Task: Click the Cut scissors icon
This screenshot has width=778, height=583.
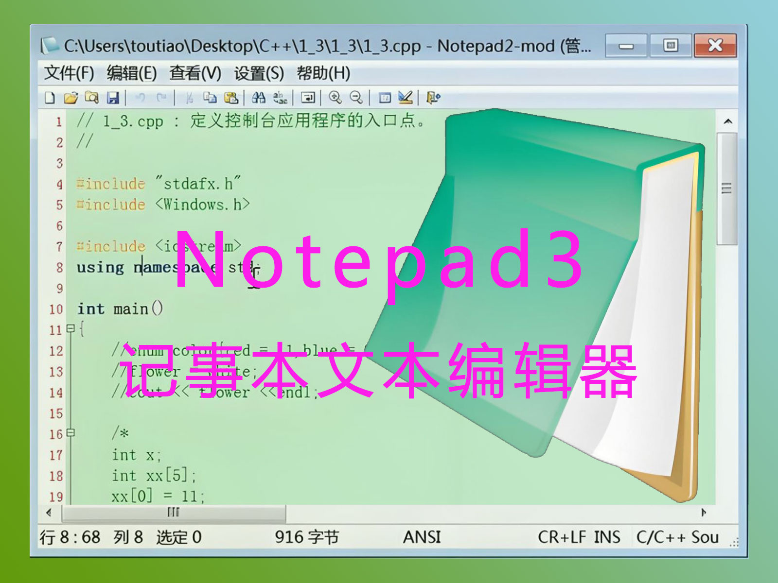Action: click(189, 98)
